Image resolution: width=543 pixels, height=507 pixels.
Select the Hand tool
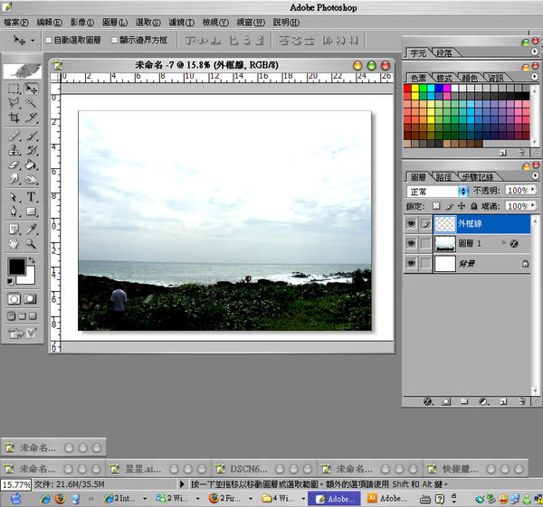14,243
